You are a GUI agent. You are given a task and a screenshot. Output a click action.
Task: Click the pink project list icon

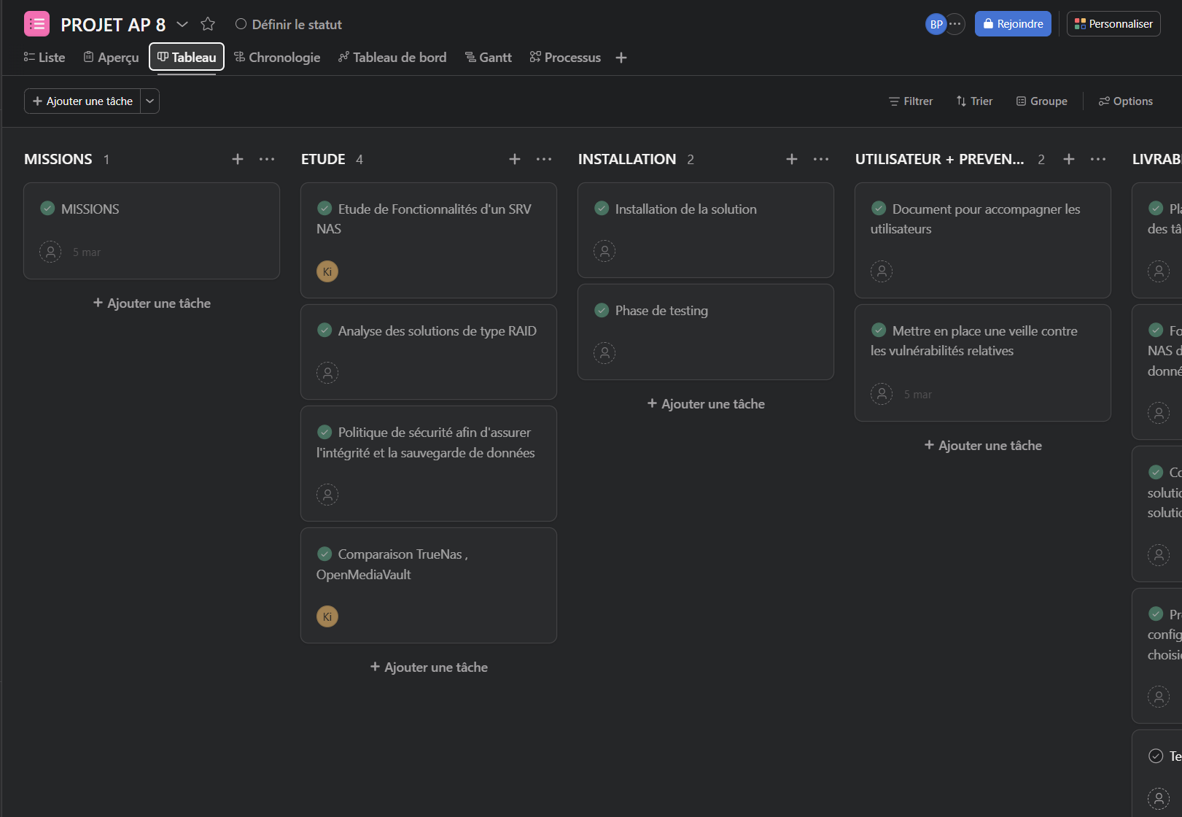click(36, 24)
